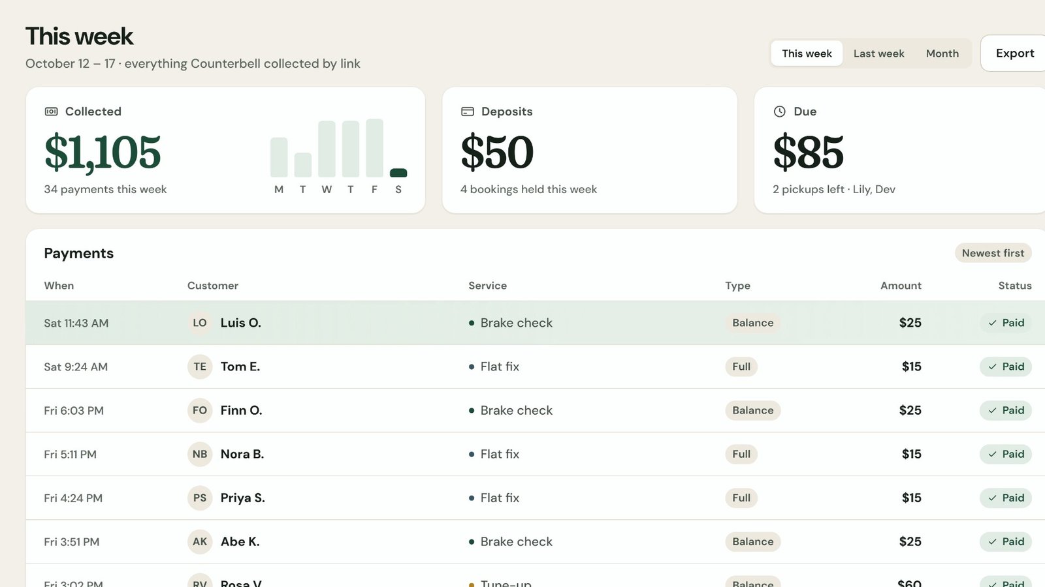
Task: Switch to the Month tab
Action: pyautogui.click(x=942, y=53)
